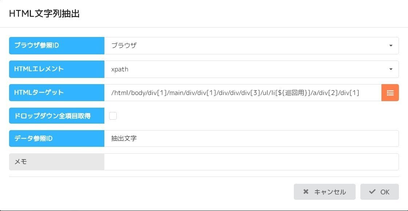Click the HTML文字列抽出 dialog title

(x=44, y=14)
